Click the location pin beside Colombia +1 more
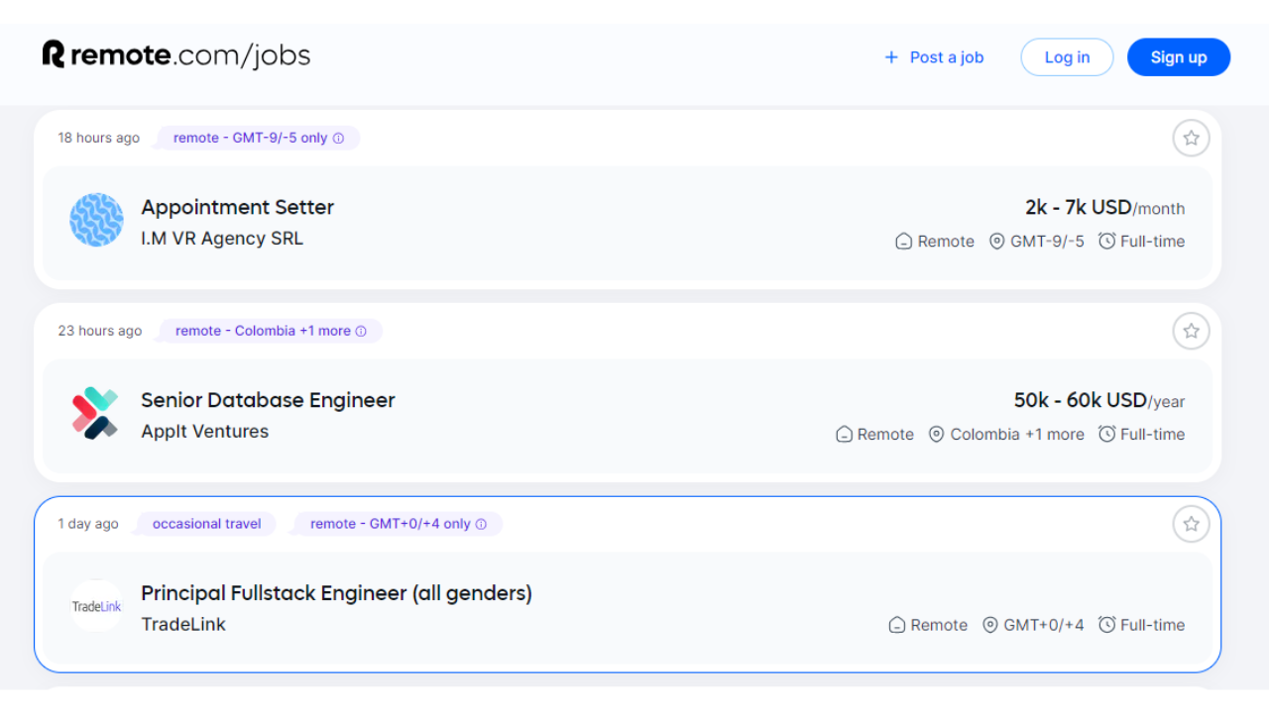The width and height of the screenshot is (1269, 713). click(936, 435)
